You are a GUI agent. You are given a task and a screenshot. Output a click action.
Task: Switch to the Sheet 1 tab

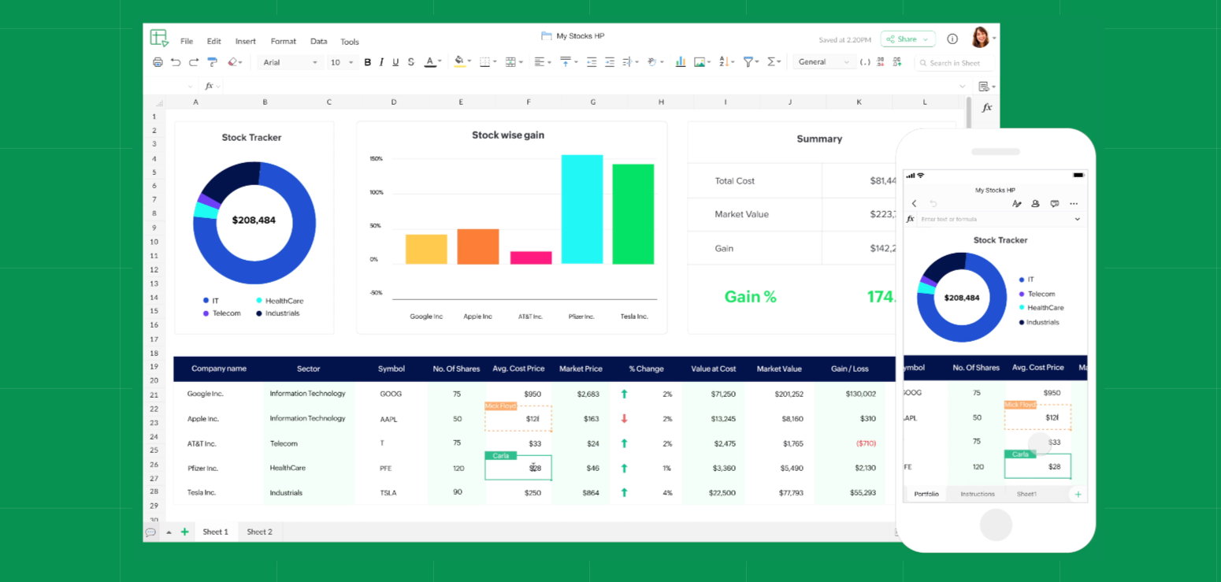click(215, 532)
